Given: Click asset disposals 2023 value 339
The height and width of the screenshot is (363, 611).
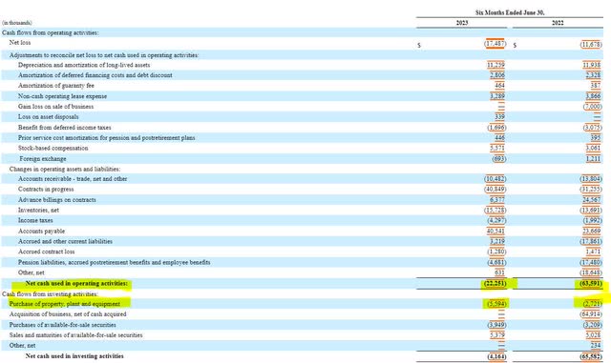Looking at the screenshot, I should tap(499, 117).
